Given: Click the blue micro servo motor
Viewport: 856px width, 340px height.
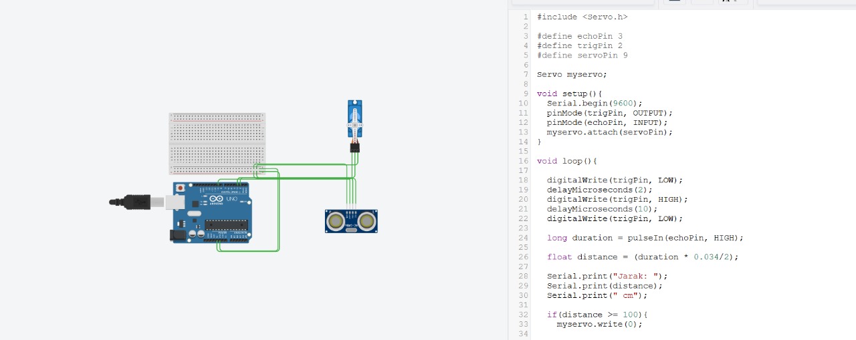Looking at the screenshot, I should (x=354, y=118).
